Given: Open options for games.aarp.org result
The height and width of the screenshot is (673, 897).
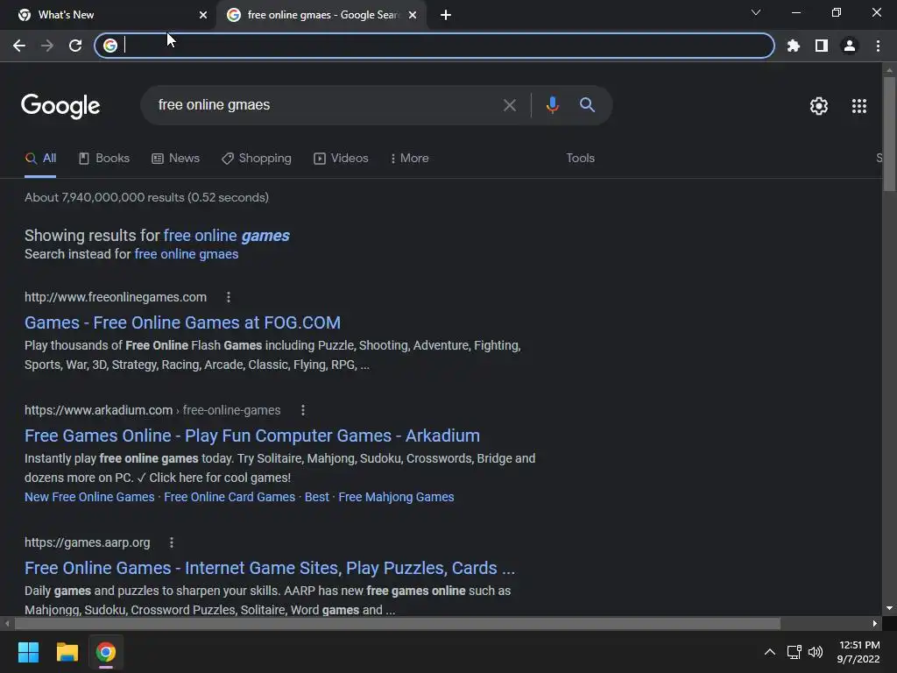Looking at the screenshot, I should 171,542.
